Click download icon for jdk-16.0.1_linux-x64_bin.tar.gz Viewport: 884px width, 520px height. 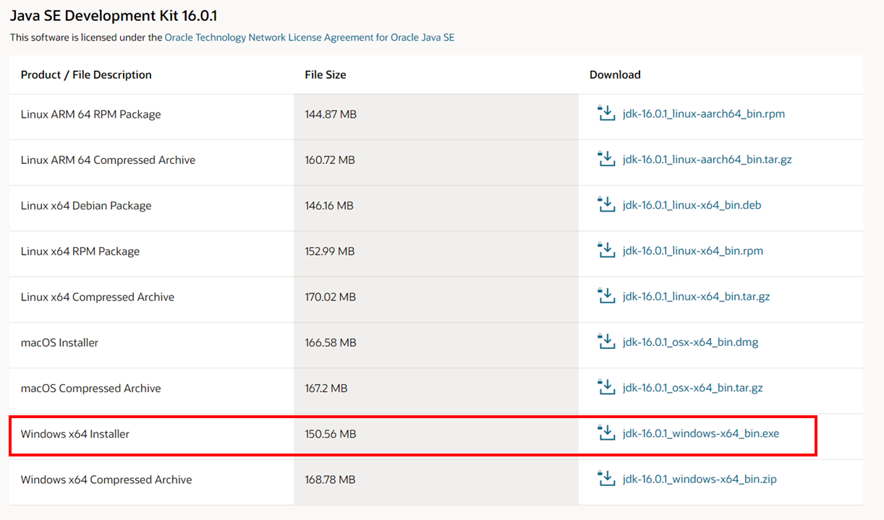point(605,296)
